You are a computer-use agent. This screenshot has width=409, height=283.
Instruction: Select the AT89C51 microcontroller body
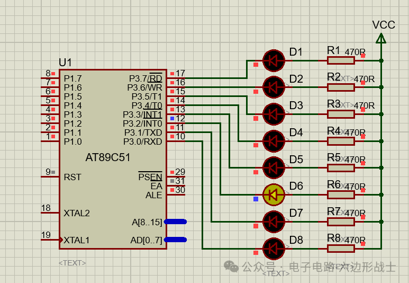(x=113, y=159)
